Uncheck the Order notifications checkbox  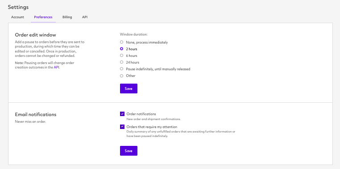coord(122,114)
